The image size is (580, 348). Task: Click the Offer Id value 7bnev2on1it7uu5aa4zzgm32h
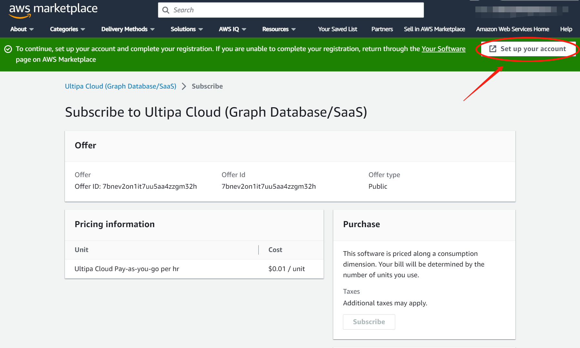pos(269,186)
